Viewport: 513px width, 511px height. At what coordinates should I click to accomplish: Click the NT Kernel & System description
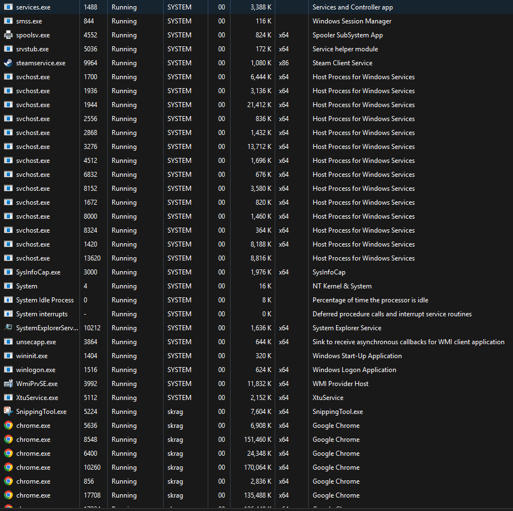[342, 286]
